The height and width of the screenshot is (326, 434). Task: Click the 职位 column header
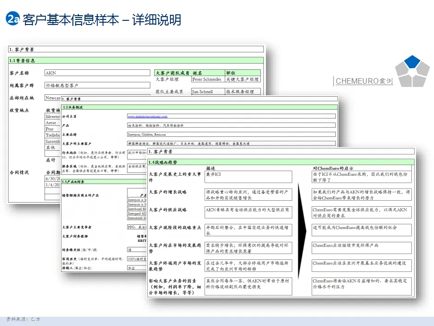pos(243,73)
